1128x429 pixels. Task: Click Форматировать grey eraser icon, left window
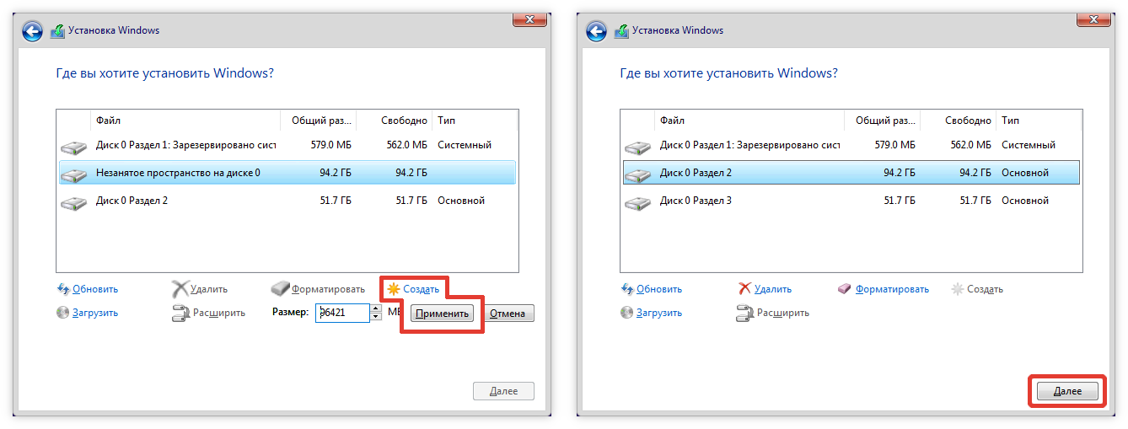pyautogui.click(x=281, y=288)
